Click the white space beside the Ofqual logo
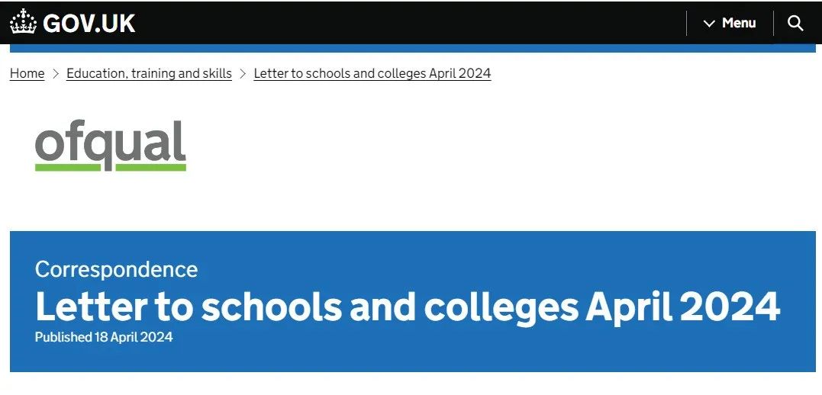 point(472,146)
